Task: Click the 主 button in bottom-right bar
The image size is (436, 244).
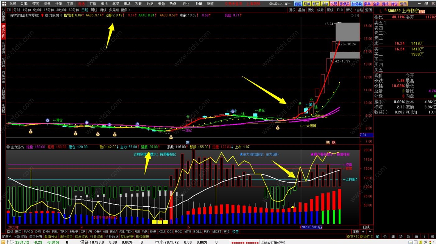Action: tap(424, 237)
